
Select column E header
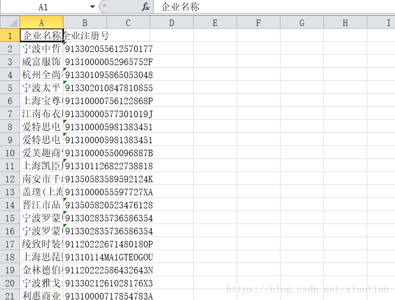coord(215,23)
